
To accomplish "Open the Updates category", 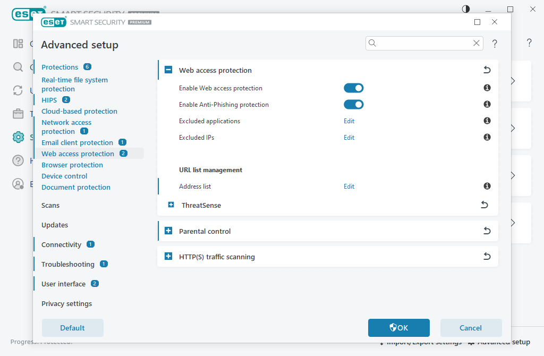I will (x=55, y=225).
